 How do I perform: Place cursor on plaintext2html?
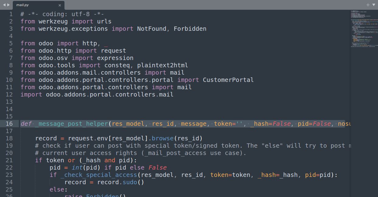(162, 65)
